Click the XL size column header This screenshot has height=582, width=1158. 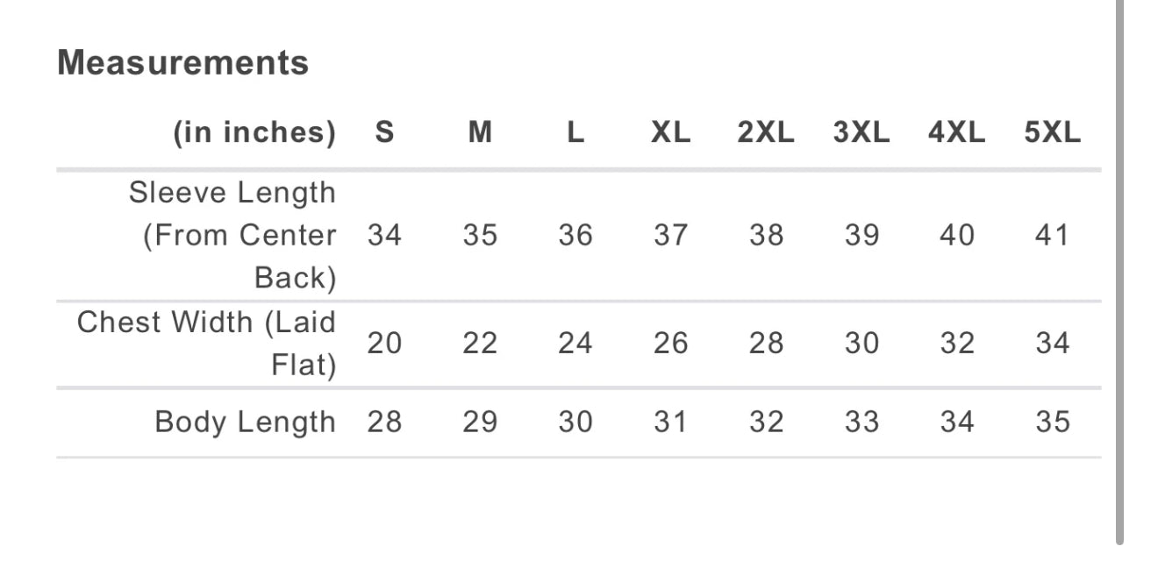[670, 132]
